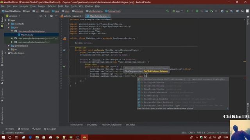Click Attach debugger to Android process icon
The width and height of the screenshot is (250, 140).
pos(212,11)
